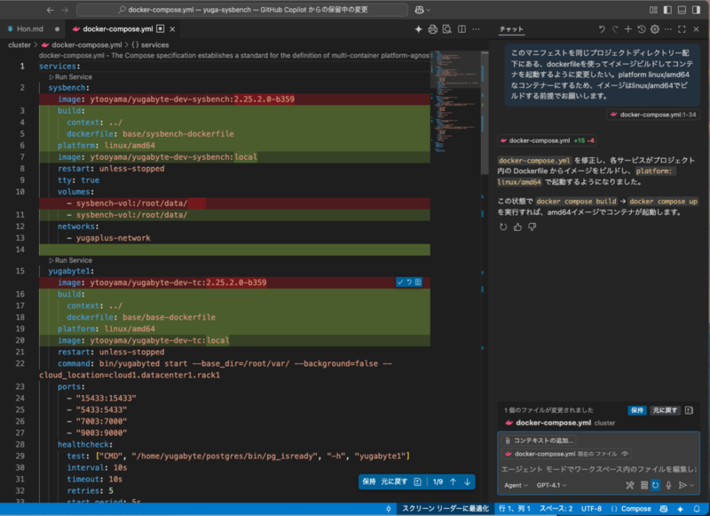Open the send options dropdown arrow
Screen dimensions: 710x516
tap(691, 485)
